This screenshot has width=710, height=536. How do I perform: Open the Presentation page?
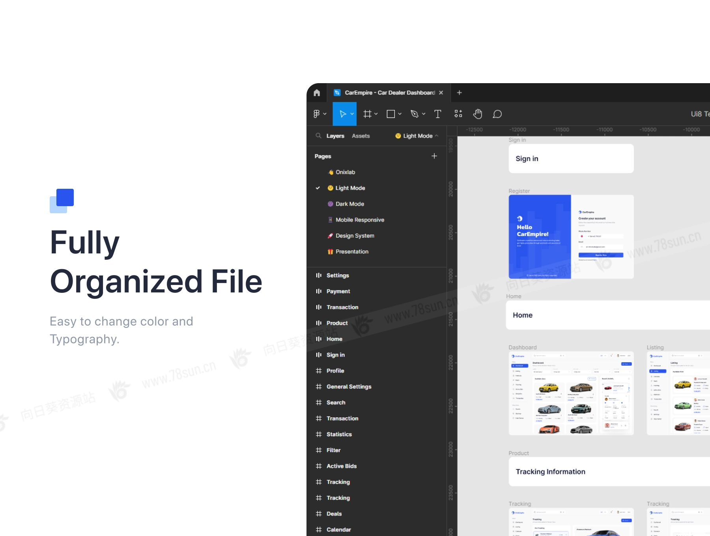pos(376,251)
